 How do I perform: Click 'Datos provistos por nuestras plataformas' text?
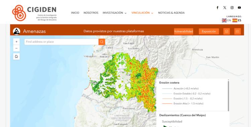[114, 31]
